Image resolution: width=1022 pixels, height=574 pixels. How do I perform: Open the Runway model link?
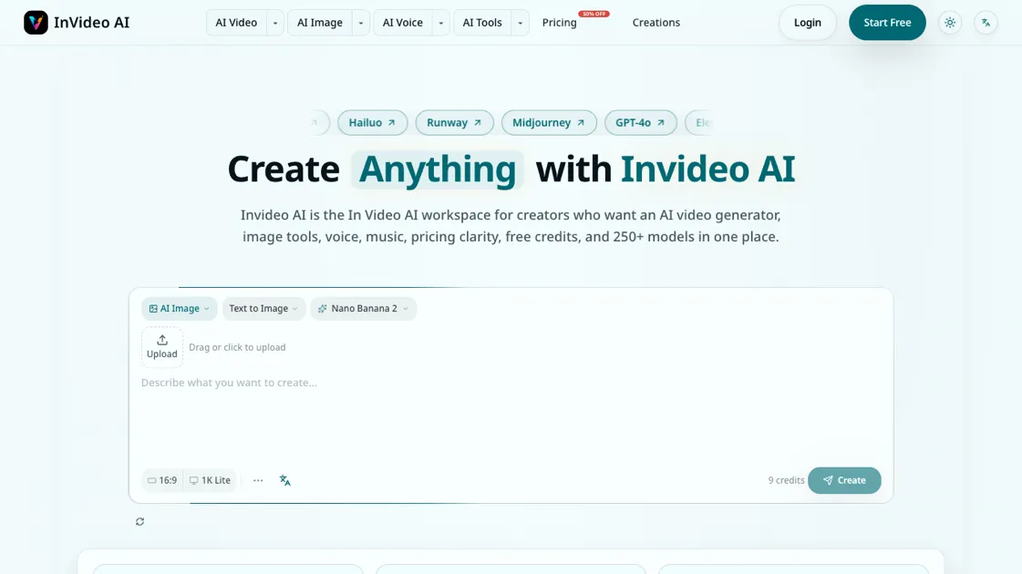click(x=454, y=122)
